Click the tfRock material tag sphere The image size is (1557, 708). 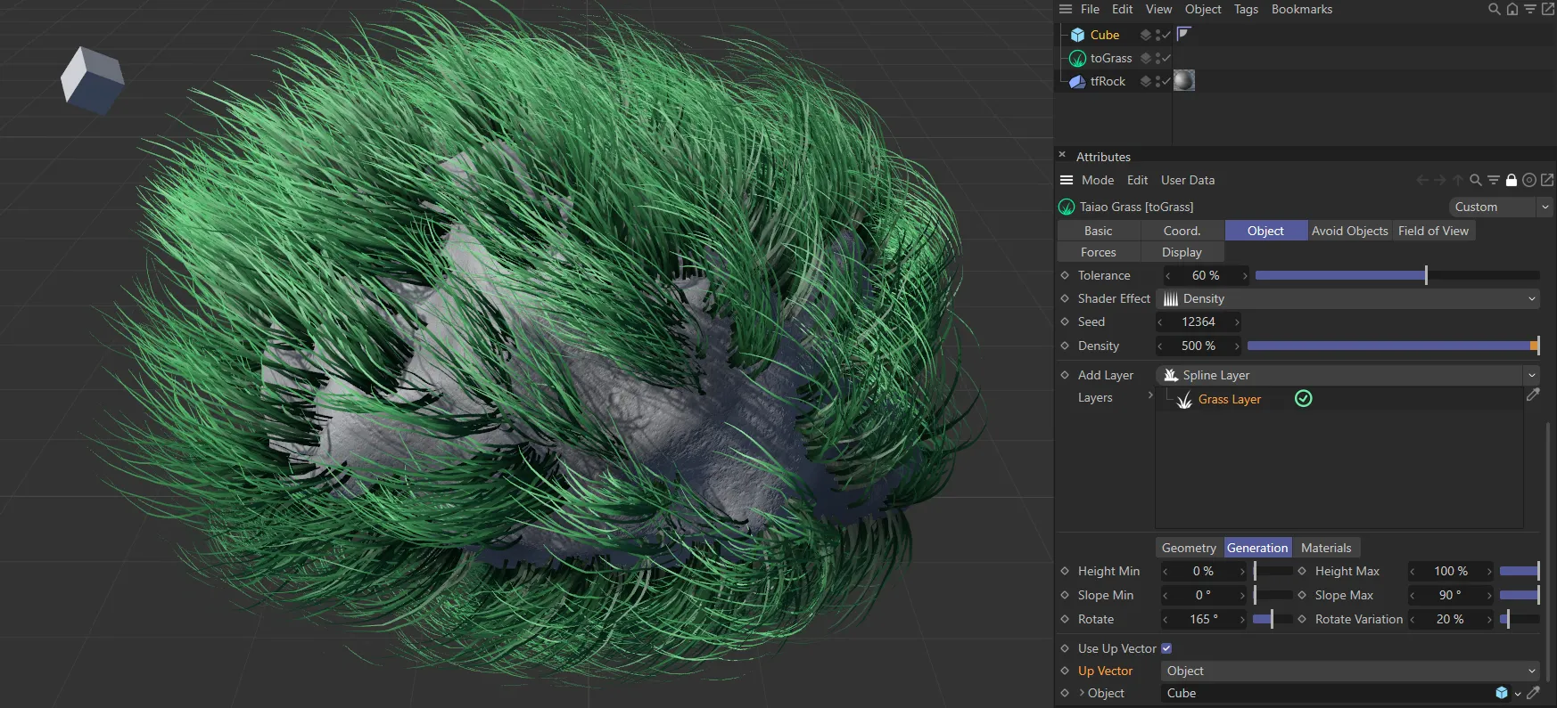[x=1183, y=81]
